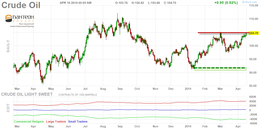Click the Commercial Hedgers legend entry
The image size is (260, 129).
pyautogui.click(x=29, y=121)
